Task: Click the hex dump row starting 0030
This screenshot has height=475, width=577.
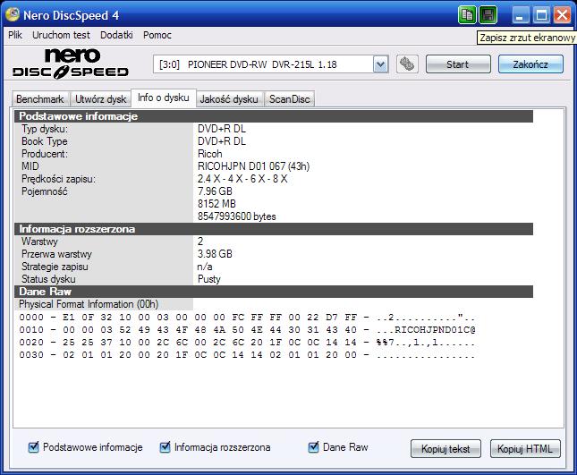Action: tap(247, 355)
